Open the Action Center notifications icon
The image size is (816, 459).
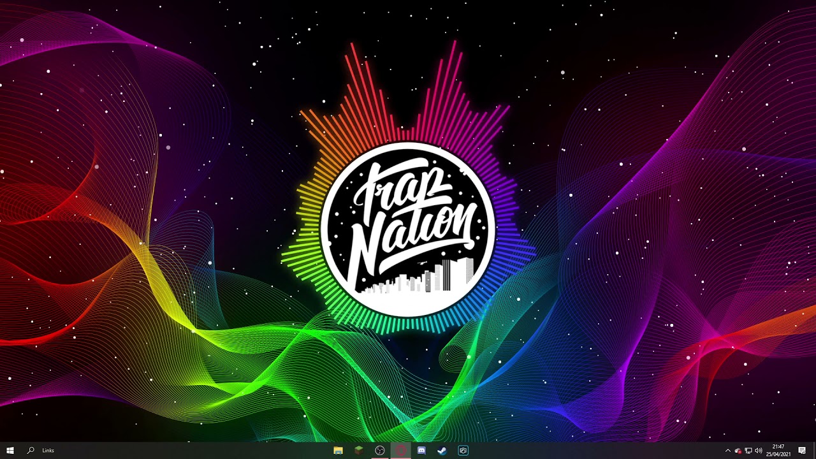pyautogui.click(x=802, y=451)
